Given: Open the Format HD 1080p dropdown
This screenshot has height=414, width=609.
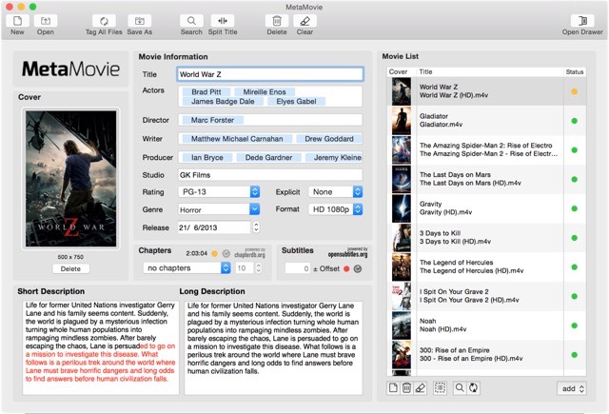Looking at the screenshot, I should click(x=336, y=209).
